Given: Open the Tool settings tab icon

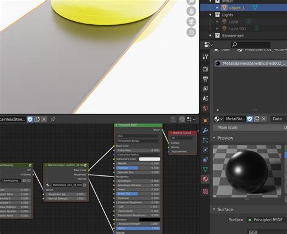Looking at the screenshot, I should (205, 57).
